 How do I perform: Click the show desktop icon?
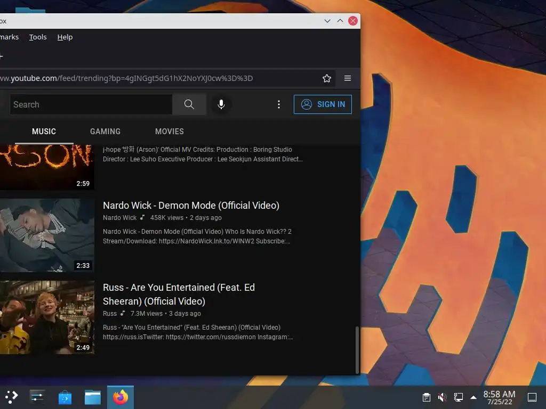[532, 397]
